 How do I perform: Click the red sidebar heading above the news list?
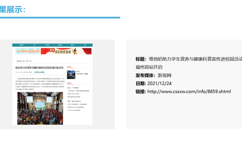point(69,83)
